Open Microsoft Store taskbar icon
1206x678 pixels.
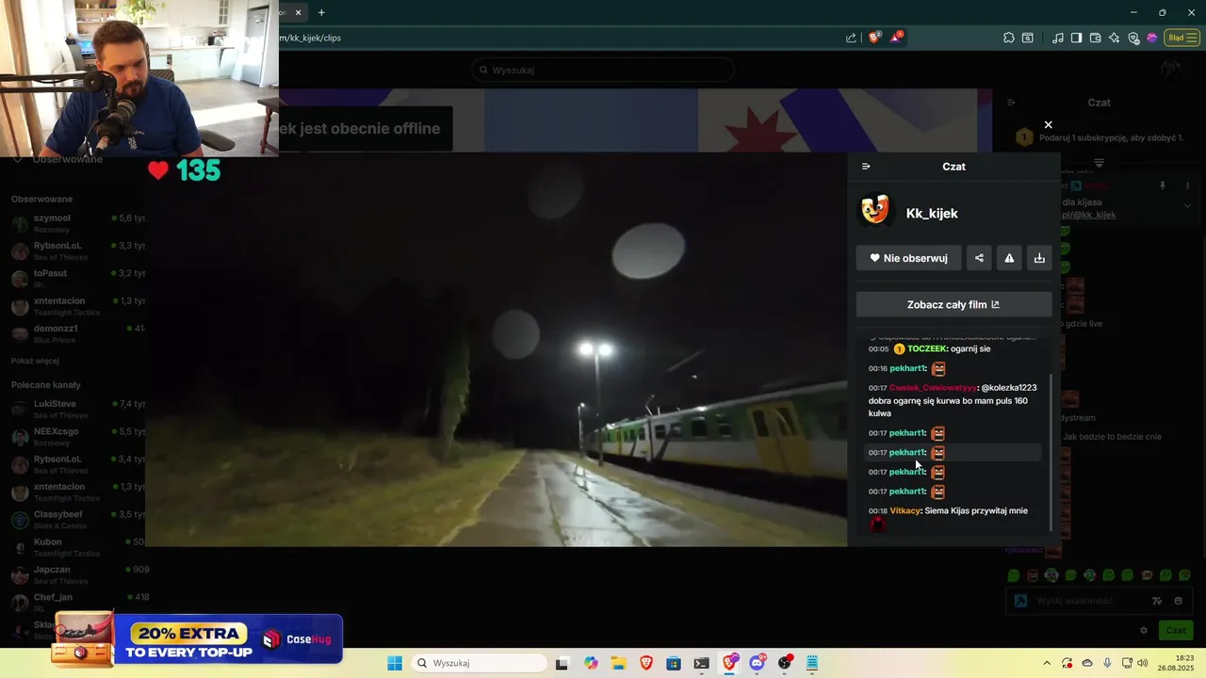(674, 663)
